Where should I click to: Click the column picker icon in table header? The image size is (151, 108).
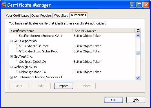(x=138, y=31)
